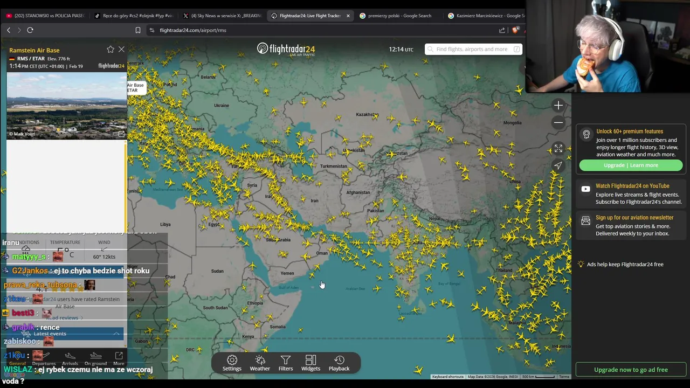Open the Weather layer menu

[260, 363]
